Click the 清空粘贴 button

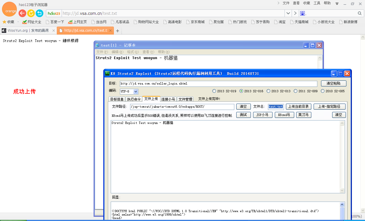point(334,83)
